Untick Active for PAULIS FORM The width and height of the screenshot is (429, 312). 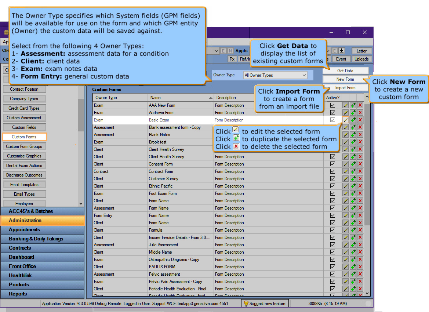[x=333, y=267]
